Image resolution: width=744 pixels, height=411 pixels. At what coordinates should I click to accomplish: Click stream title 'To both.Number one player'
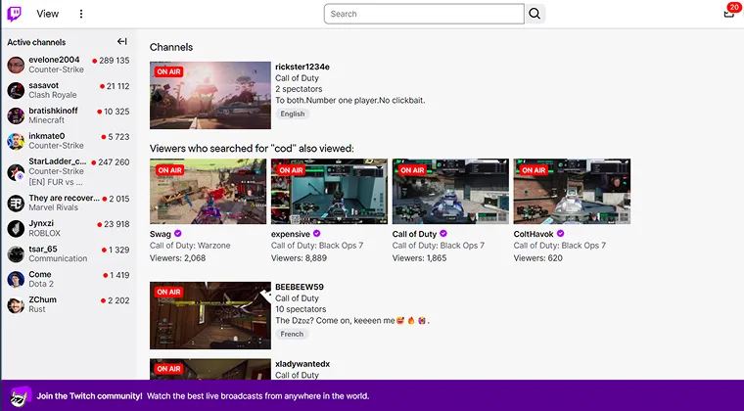[x=350, y=100]
